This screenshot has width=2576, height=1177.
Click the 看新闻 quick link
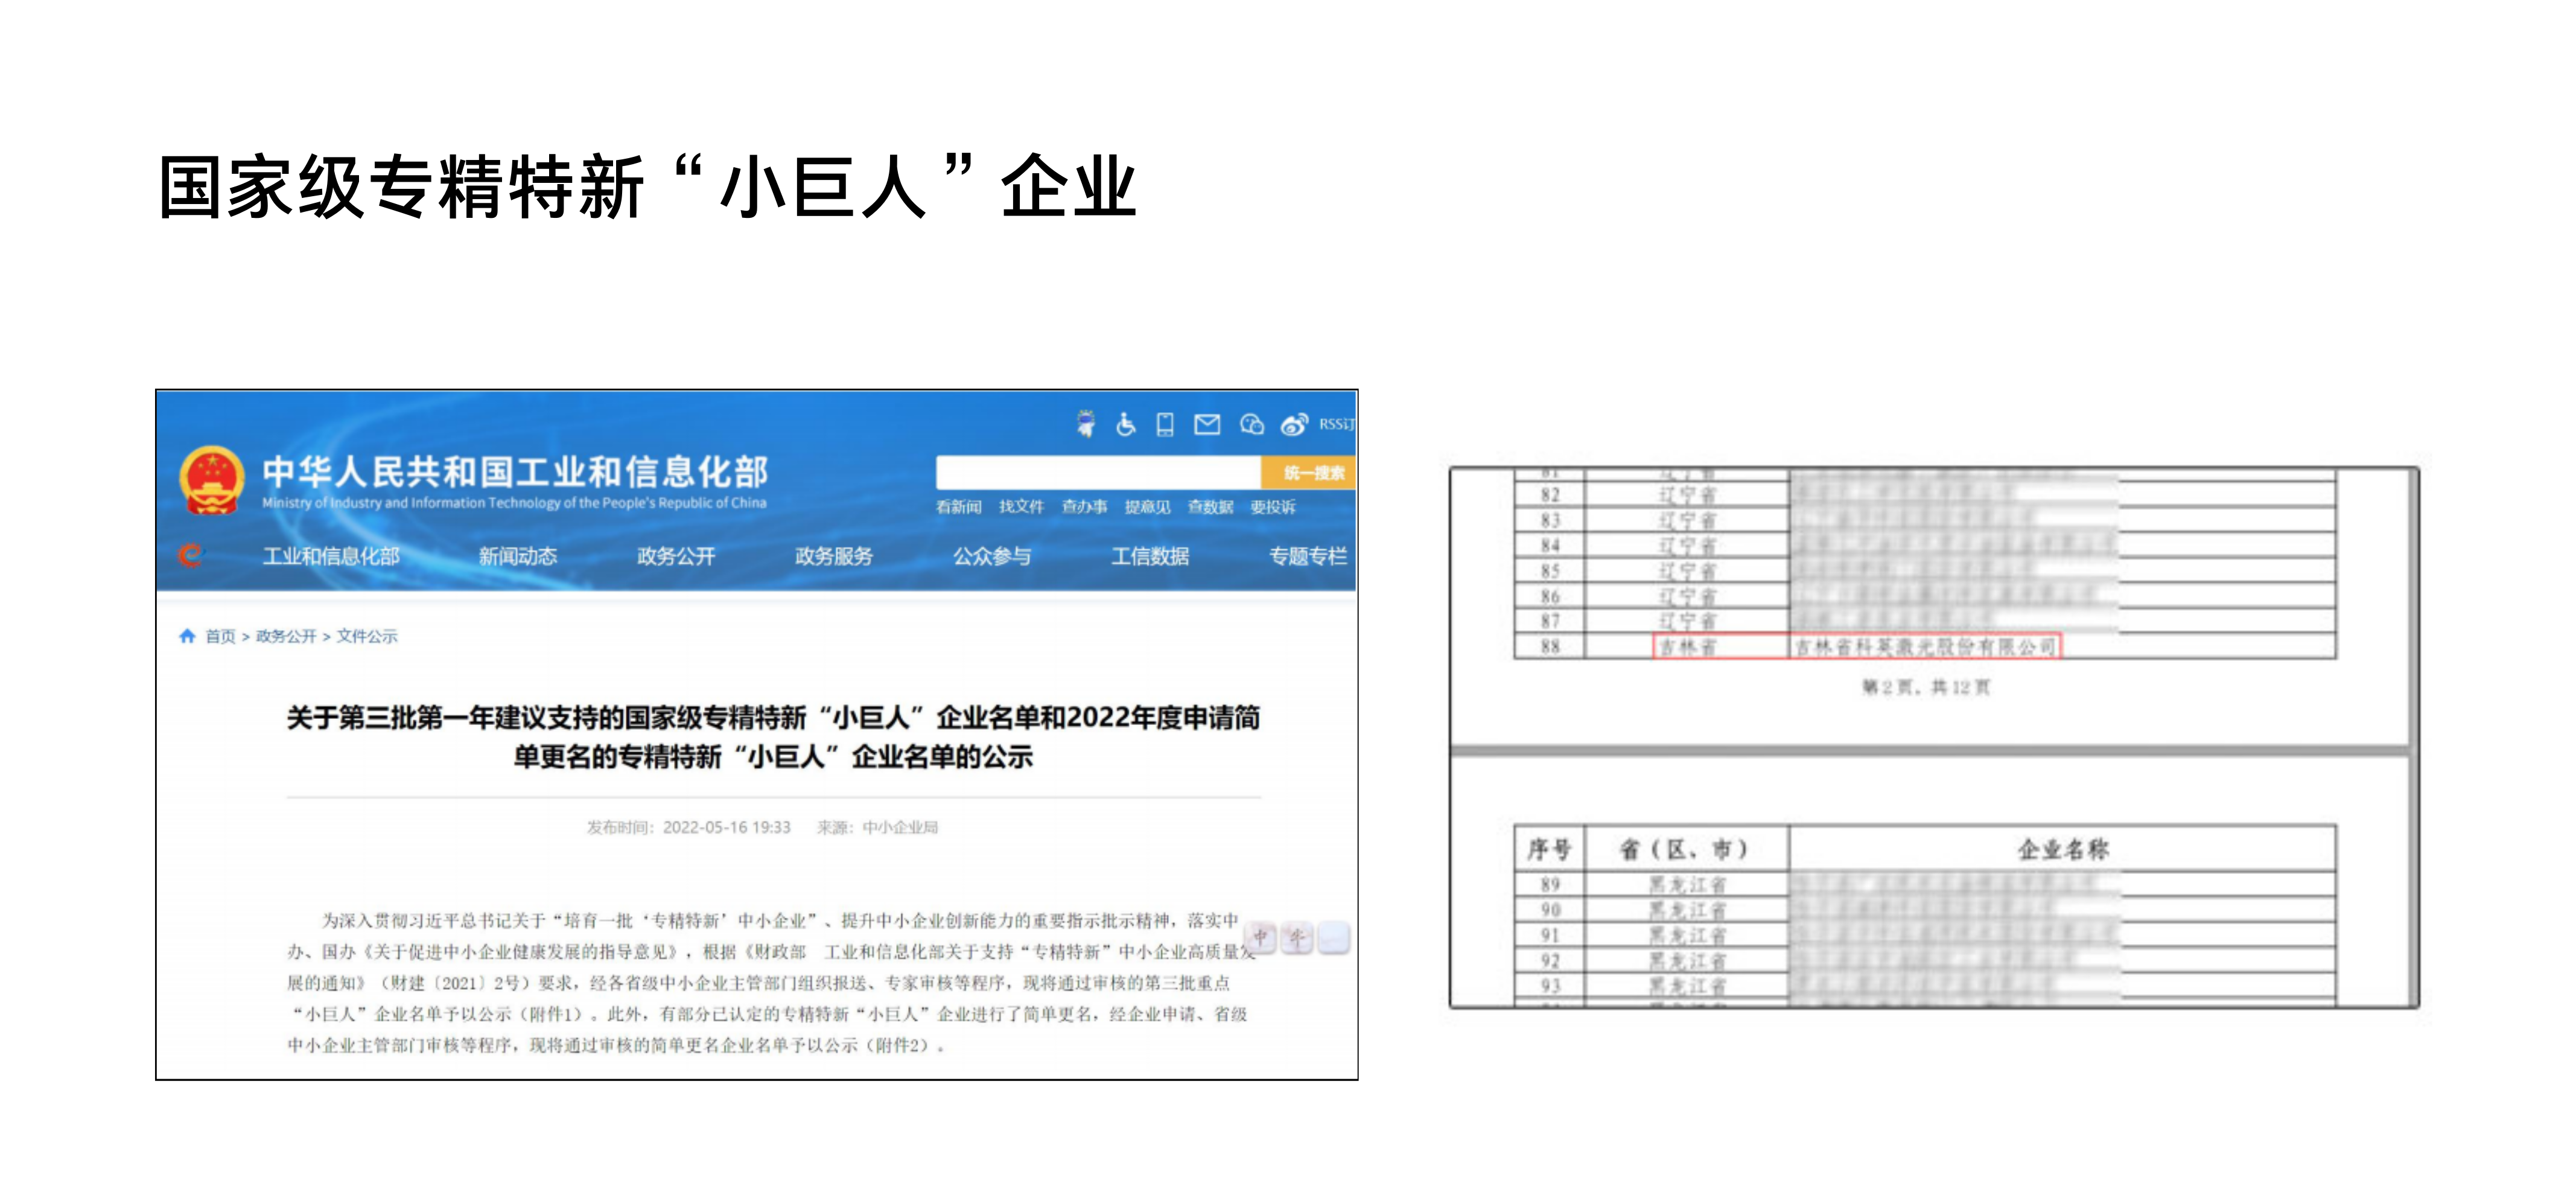(958, 507)
